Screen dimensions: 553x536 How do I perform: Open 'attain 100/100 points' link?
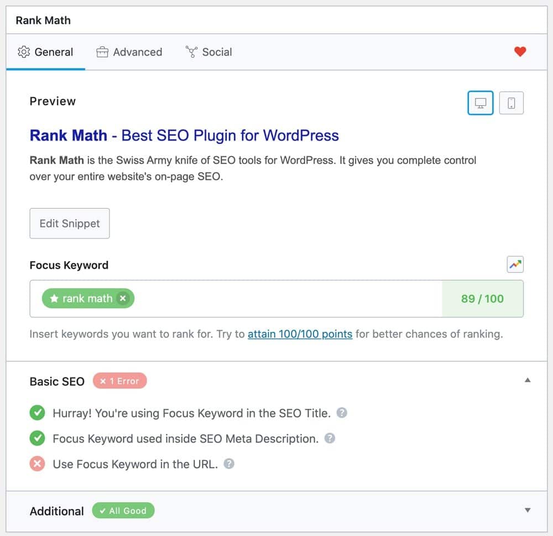tap(300, 334)
